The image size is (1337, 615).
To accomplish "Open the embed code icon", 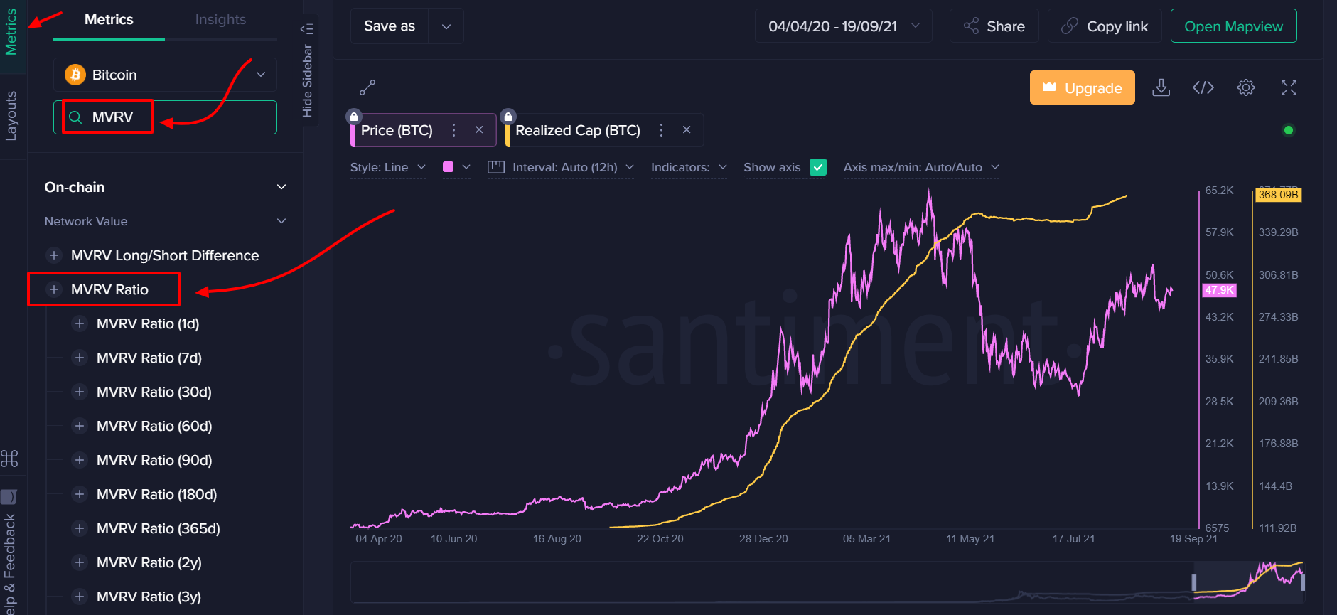I will click(1203, 87).
